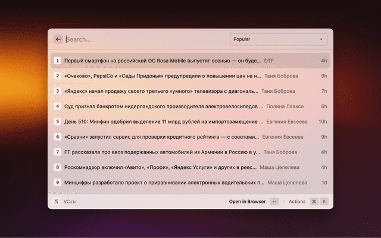Click the Search input field
The image size is (381, 238).
[143, 39]
